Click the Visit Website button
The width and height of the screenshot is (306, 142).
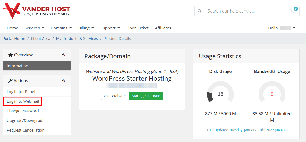114,96
